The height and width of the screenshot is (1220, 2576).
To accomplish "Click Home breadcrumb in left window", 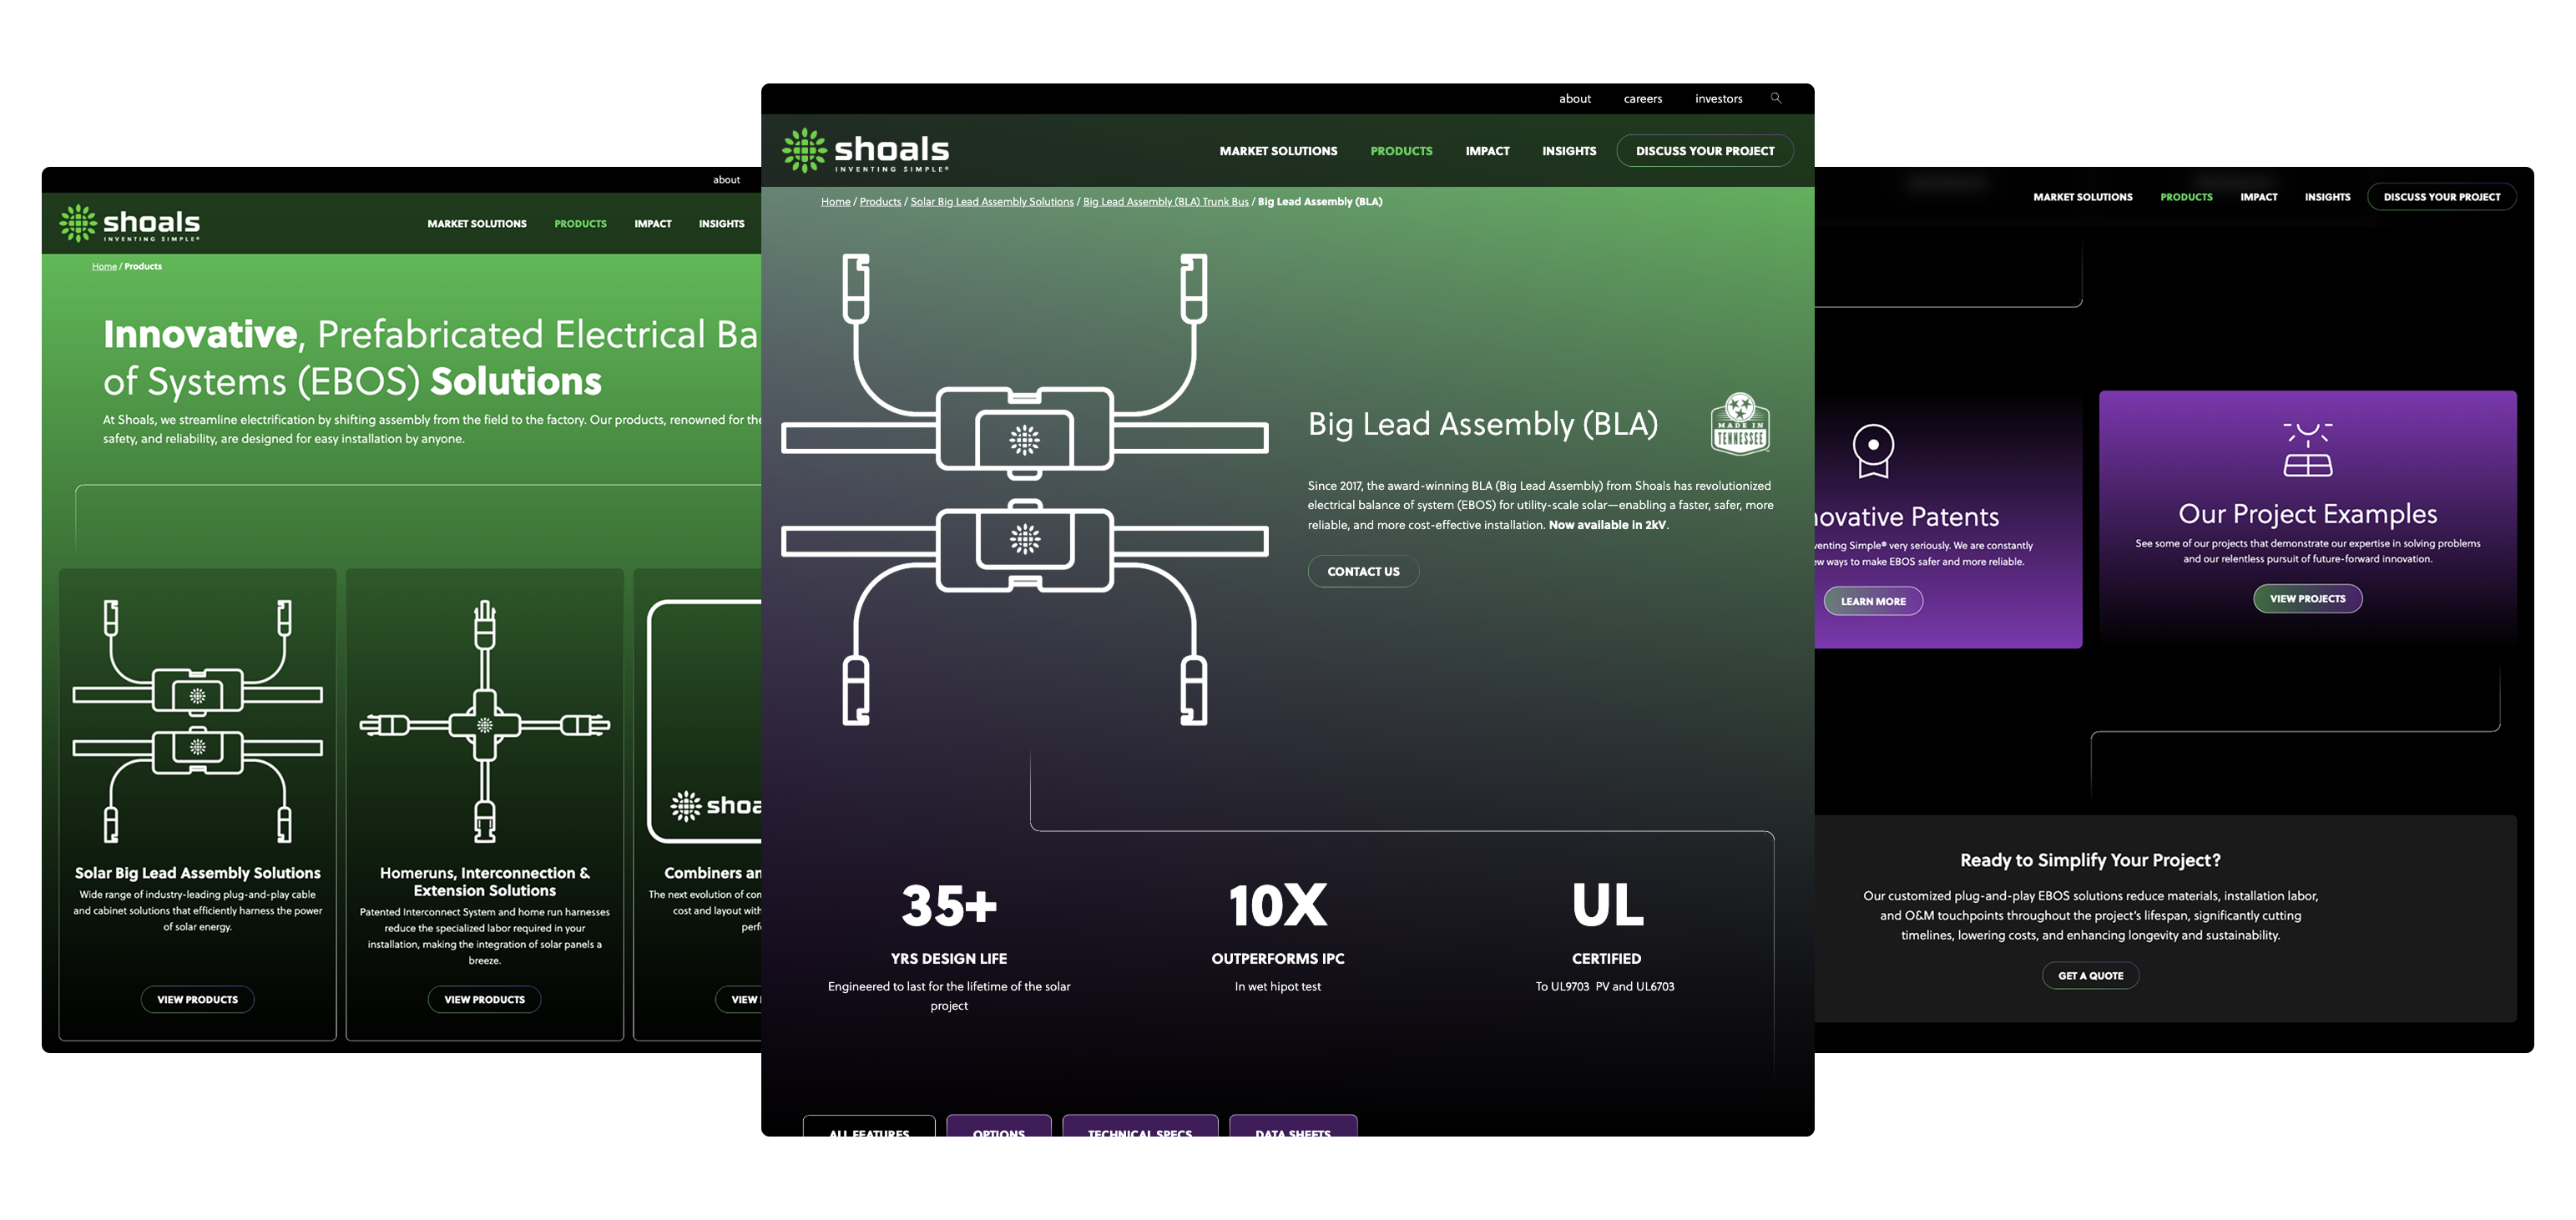I will point(104,266).
